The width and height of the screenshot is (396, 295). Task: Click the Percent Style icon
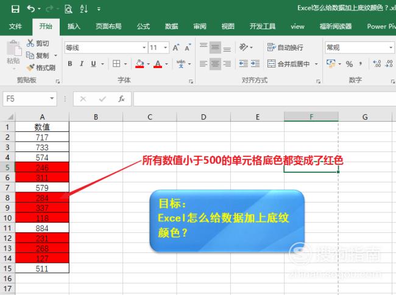(349, 64)
